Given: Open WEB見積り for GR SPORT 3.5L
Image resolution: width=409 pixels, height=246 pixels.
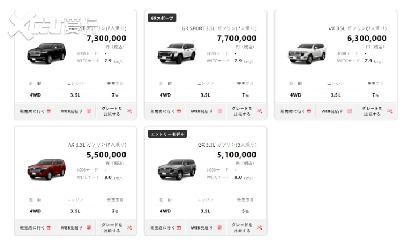Looking at the screenshot, I should pyautogui.click(x=206, y=111).
